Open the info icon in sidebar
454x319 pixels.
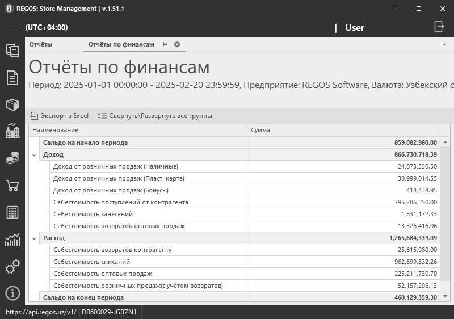pos(12,293)
